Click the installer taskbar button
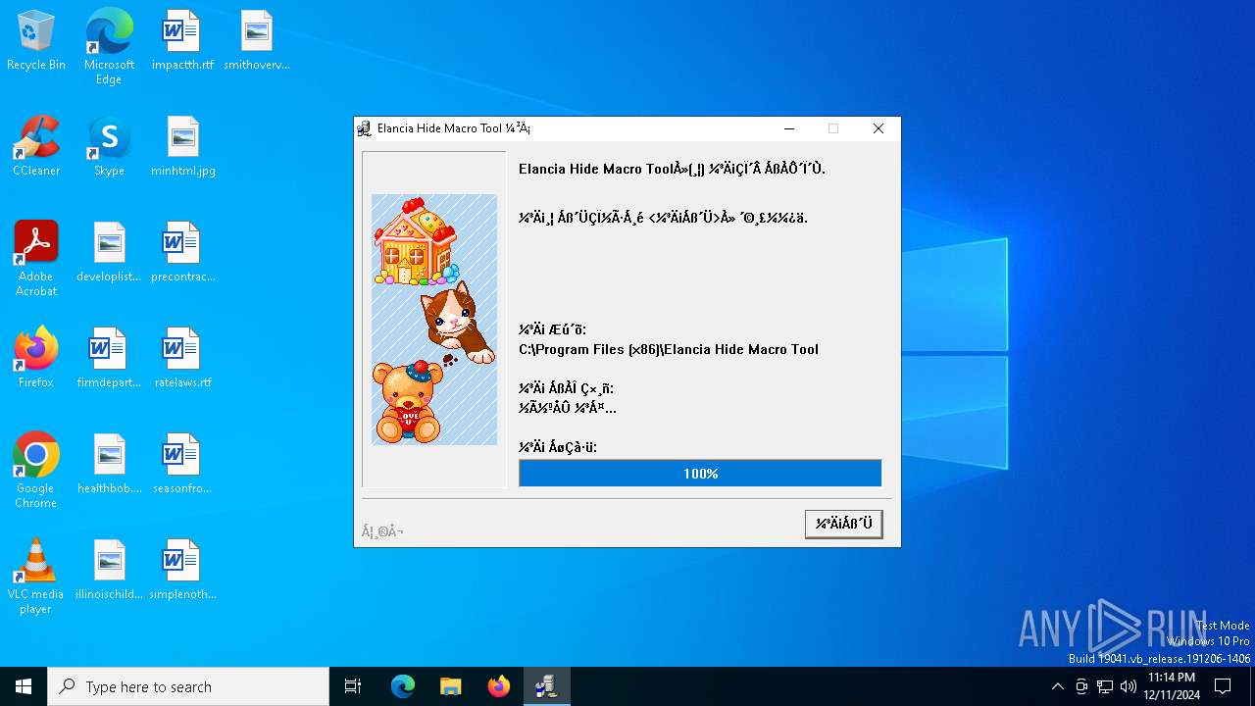This screenshot has height=706, width=1255. tap(546, 686)
